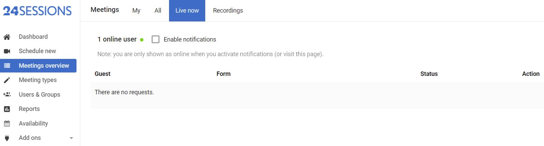
Task: Switch to the My meetings tab
Action: 136,11
